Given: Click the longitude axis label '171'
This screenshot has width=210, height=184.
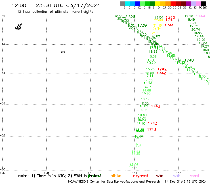Looking at the screenshot, I should (90, 173).
